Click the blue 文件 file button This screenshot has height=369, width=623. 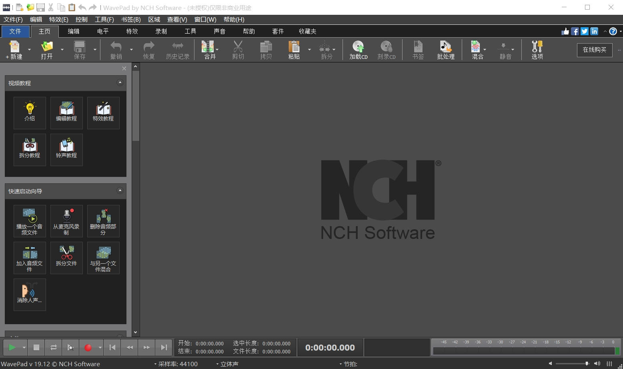(15, 31)
